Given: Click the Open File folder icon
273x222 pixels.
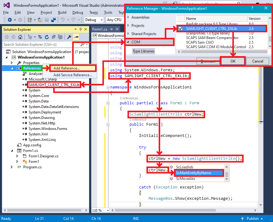Looking at the screenshot, I should coord(40,20).
